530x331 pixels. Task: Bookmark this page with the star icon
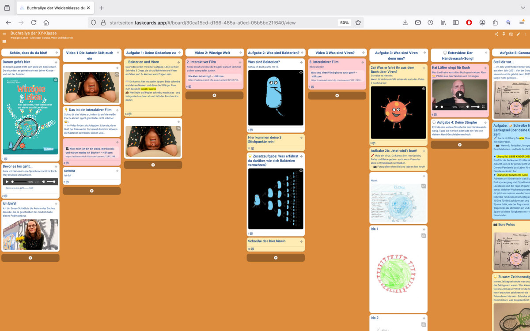point(358,23)
